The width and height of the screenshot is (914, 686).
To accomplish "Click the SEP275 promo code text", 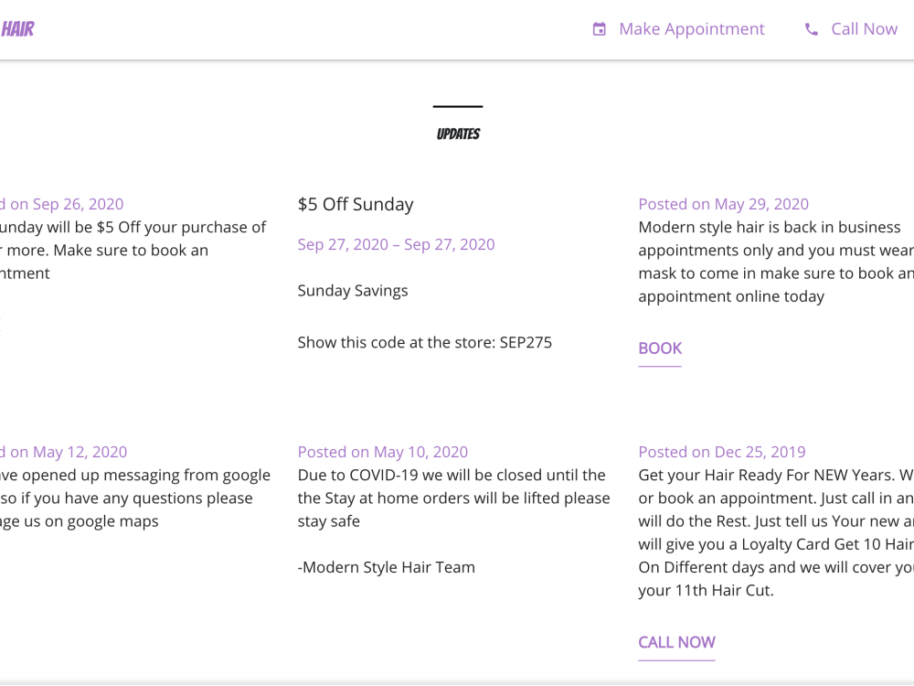I will [x=526, y=342].
